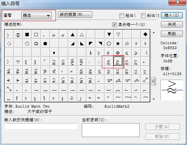Select the left-over-right arrows symbol
Image resolution: width=187 pixels, height=145 pixels.
pyautogui.click(x=118, y=80)
